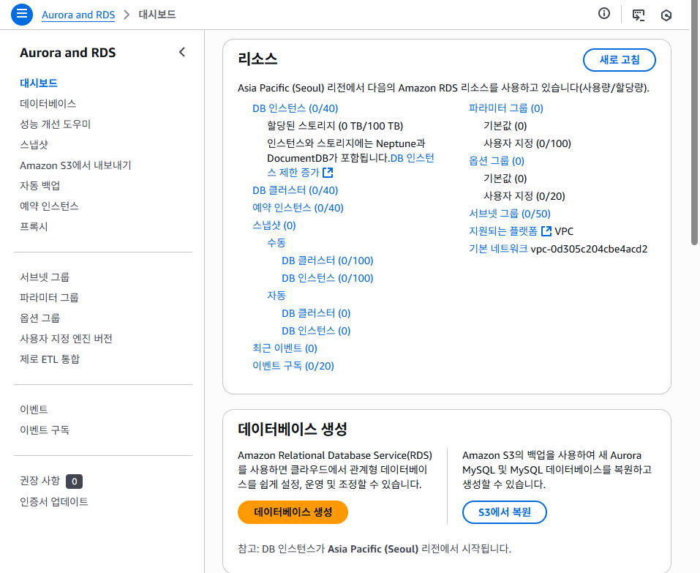Open 사용자 지정 엔진 버전 in sidebar
Image resolution: width=700 pixels, height=573 pixels.
tap(66, 339)
